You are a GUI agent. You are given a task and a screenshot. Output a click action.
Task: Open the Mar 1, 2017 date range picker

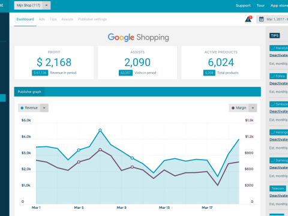pos(272,19)
